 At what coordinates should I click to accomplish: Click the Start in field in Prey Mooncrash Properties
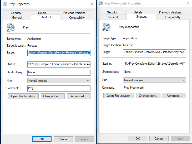tap(155, 64)
